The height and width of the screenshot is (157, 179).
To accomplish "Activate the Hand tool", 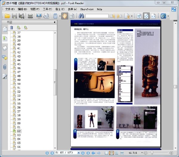I will click(65, 16).
